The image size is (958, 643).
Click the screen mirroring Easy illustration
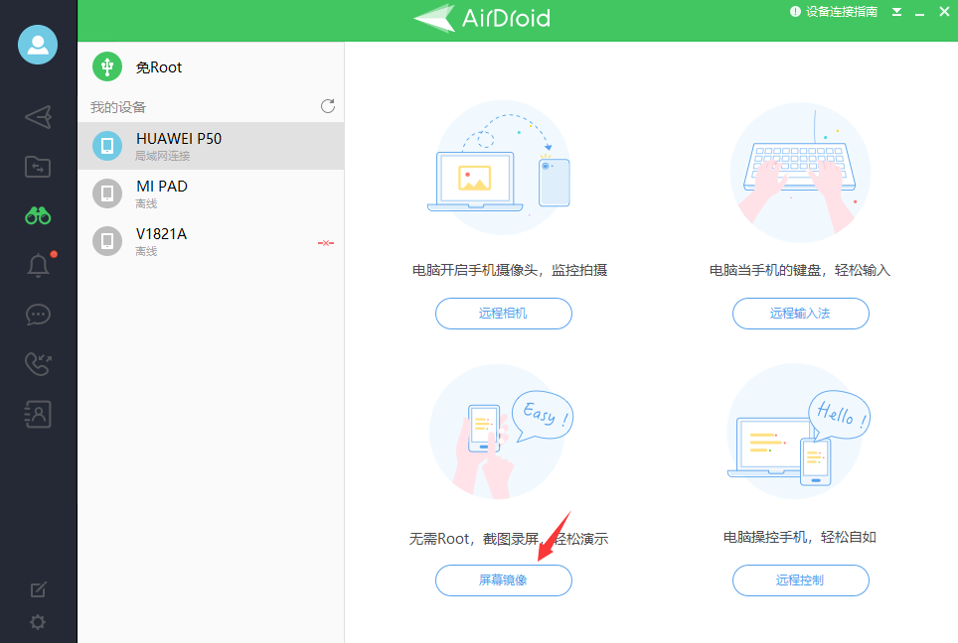502,432
